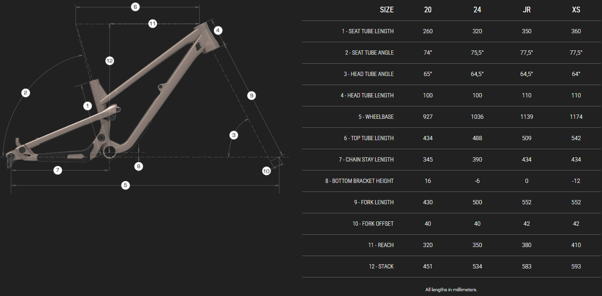
Task: Select the number 9 fork length marker
Action: click(x=252, y=95)
